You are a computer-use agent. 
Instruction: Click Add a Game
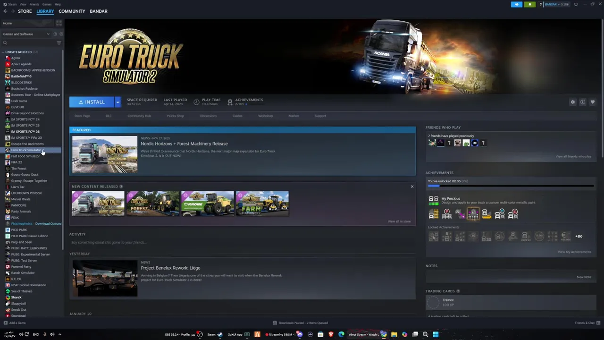pos(15,323)
